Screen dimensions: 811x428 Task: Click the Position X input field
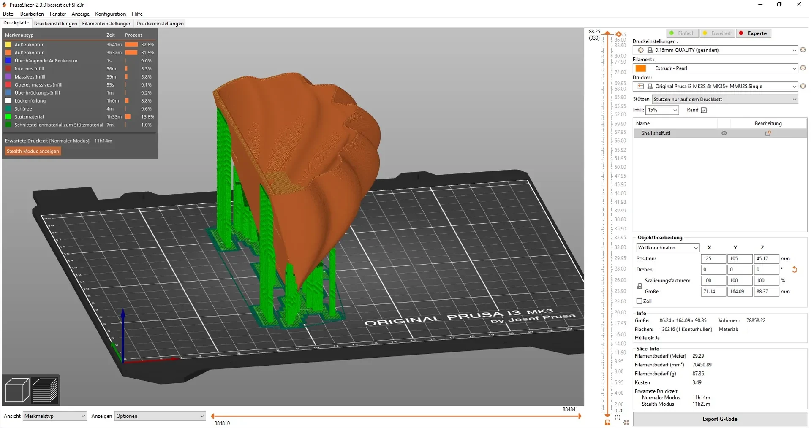click(x=713, y=259)
